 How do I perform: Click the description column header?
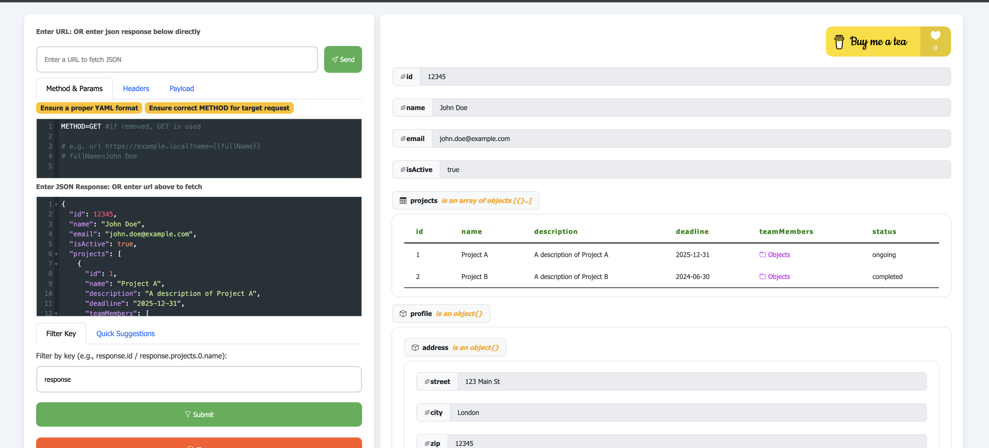click(556, 232)
